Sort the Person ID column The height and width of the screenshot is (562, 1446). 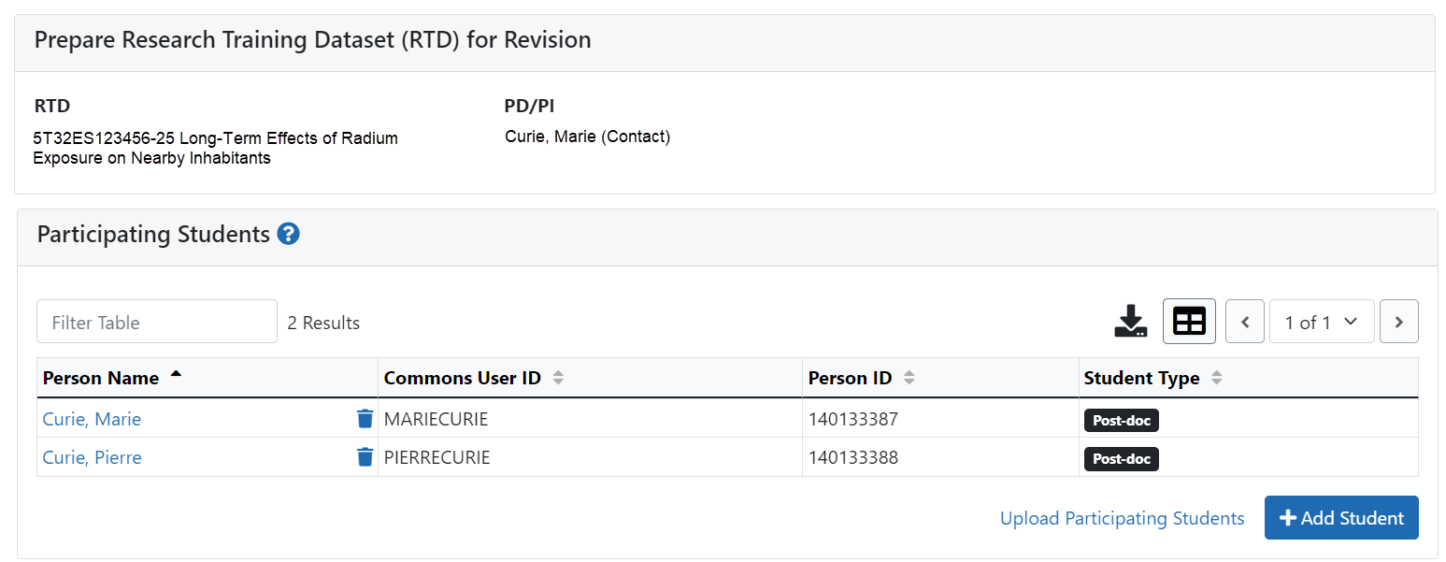pyautogui.click(x=909, y=378)
